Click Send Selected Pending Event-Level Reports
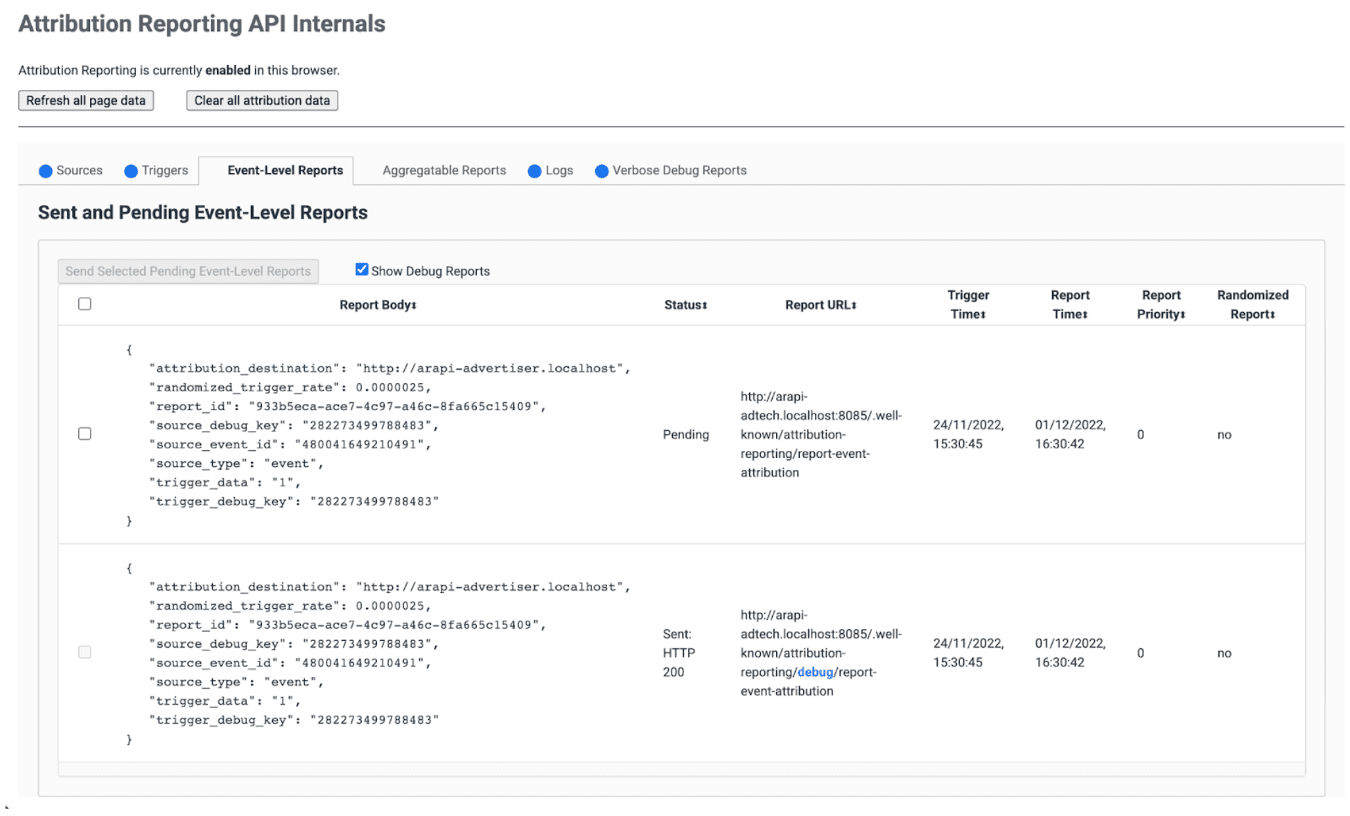This screenshot has height=816, width=1350. pyautogui.click(x=188, y=269)
